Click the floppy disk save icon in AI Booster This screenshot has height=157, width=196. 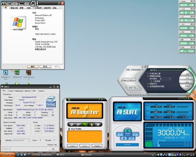(98, 124)
